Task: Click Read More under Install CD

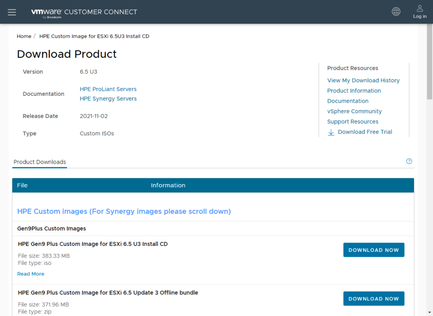Action: tap(30, 274)
